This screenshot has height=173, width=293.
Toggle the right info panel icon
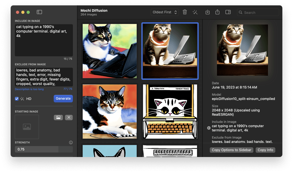[x=228, y=12]
